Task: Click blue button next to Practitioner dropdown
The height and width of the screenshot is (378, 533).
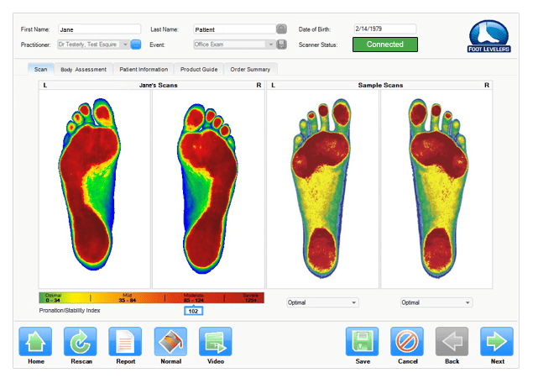Action: [x=136, y=45]
